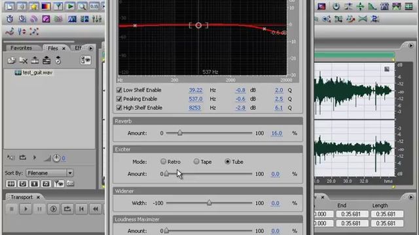Click the 0:15 time display toolbar icon

94,7
